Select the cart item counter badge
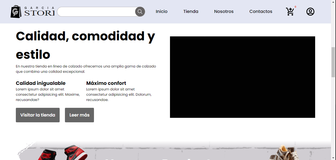 click(x=296, y=7)
